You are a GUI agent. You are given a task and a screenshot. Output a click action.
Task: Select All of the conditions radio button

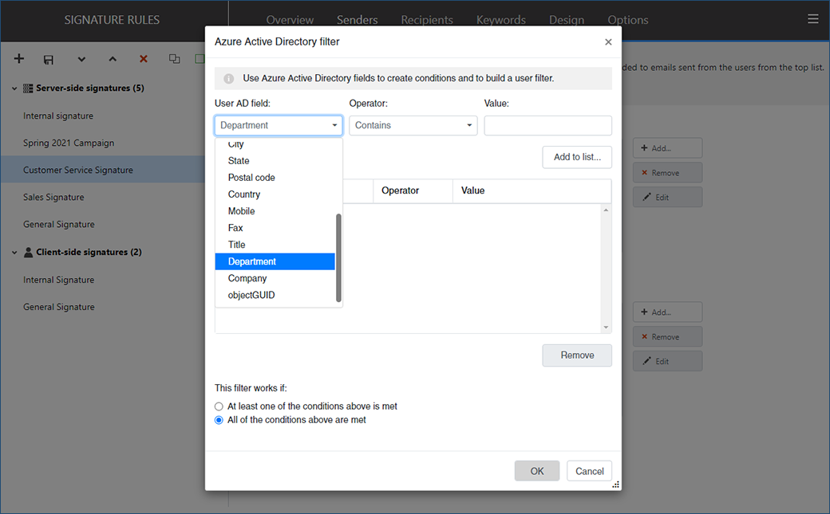tap(219, 421)
